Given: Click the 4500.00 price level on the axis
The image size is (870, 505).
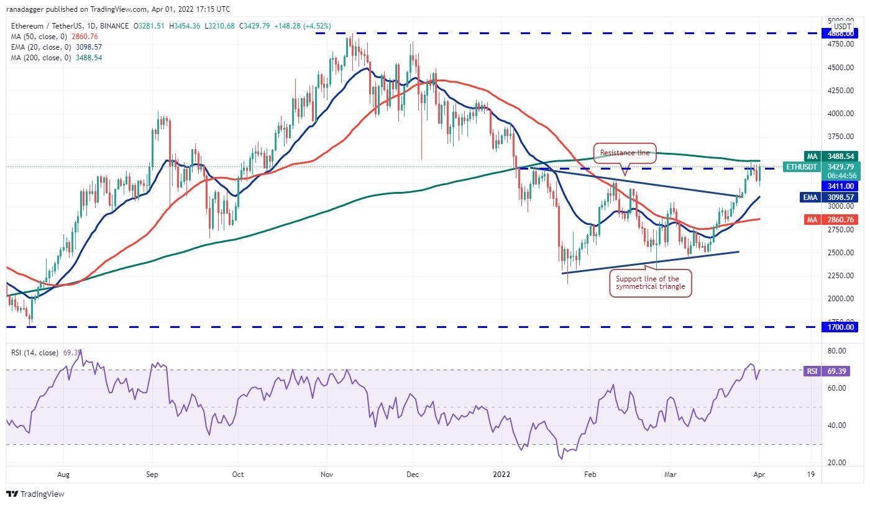Looking at the screenshot, I should tap(842, 68).
